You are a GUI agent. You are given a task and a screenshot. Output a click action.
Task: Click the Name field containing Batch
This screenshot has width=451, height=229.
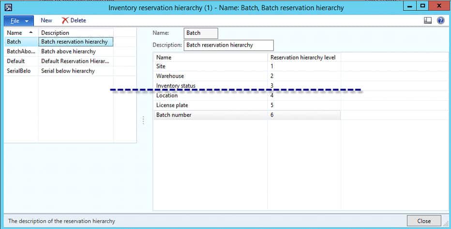tap(201, 33)
